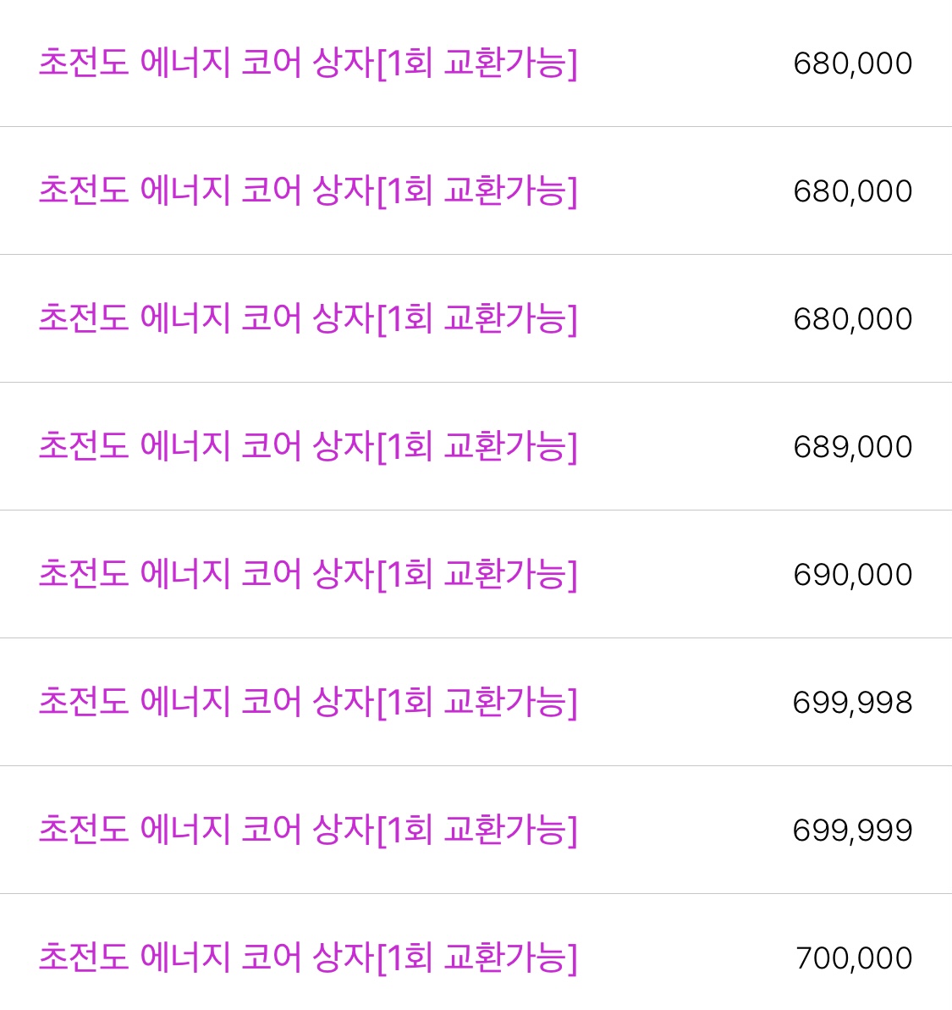The width and height of the screenshot is (952, 1010).
Task: Click [1회 교환가능] text in the 689,000 row
Action: [x=476, y=446]
